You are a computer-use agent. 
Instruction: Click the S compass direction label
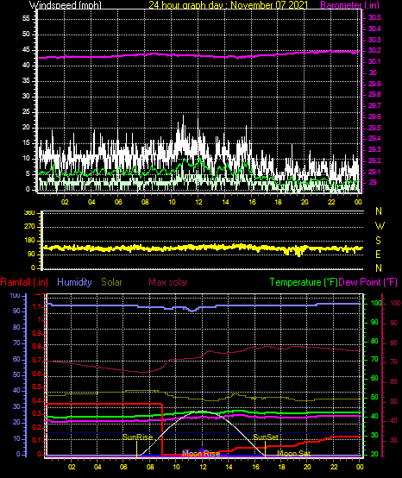378,241
